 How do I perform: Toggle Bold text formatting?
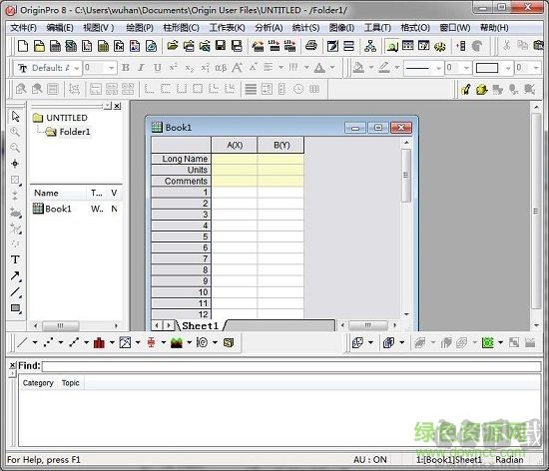click(x=126, y=68)
